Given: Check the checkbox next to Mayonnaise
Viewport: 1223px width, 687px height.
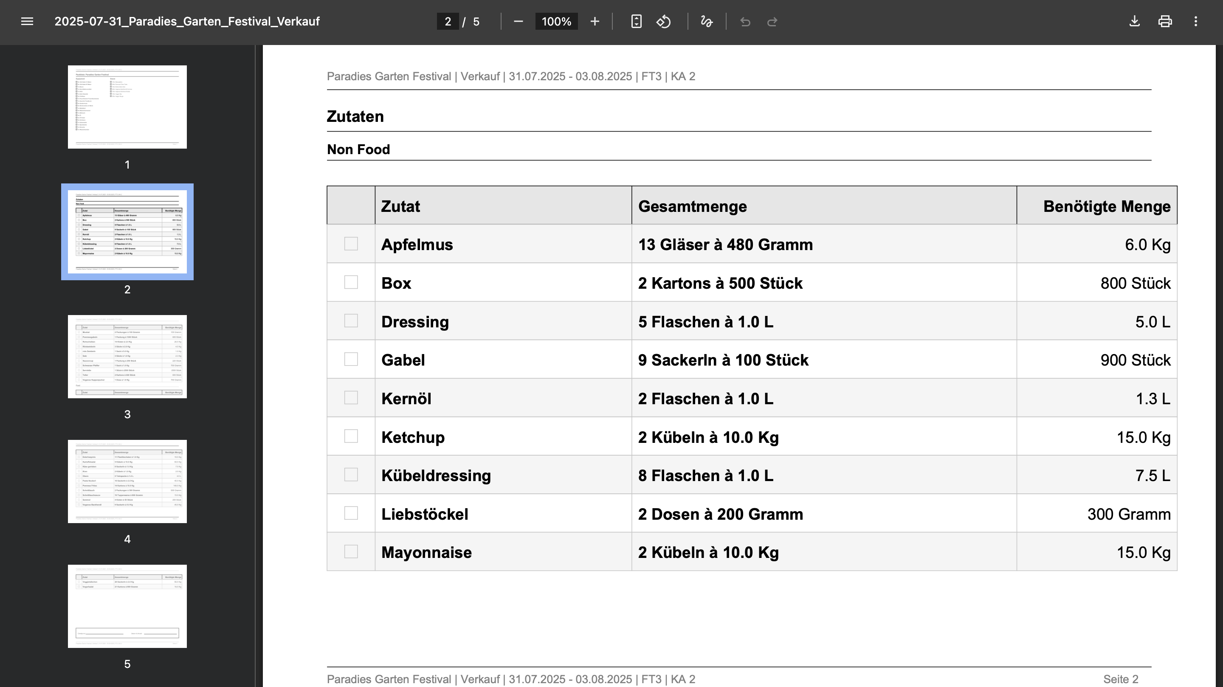Looking at the screenshot, I should click(x=351, y=552).
